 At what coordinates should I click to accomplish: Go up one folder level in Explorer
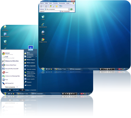tap(51, 6)
